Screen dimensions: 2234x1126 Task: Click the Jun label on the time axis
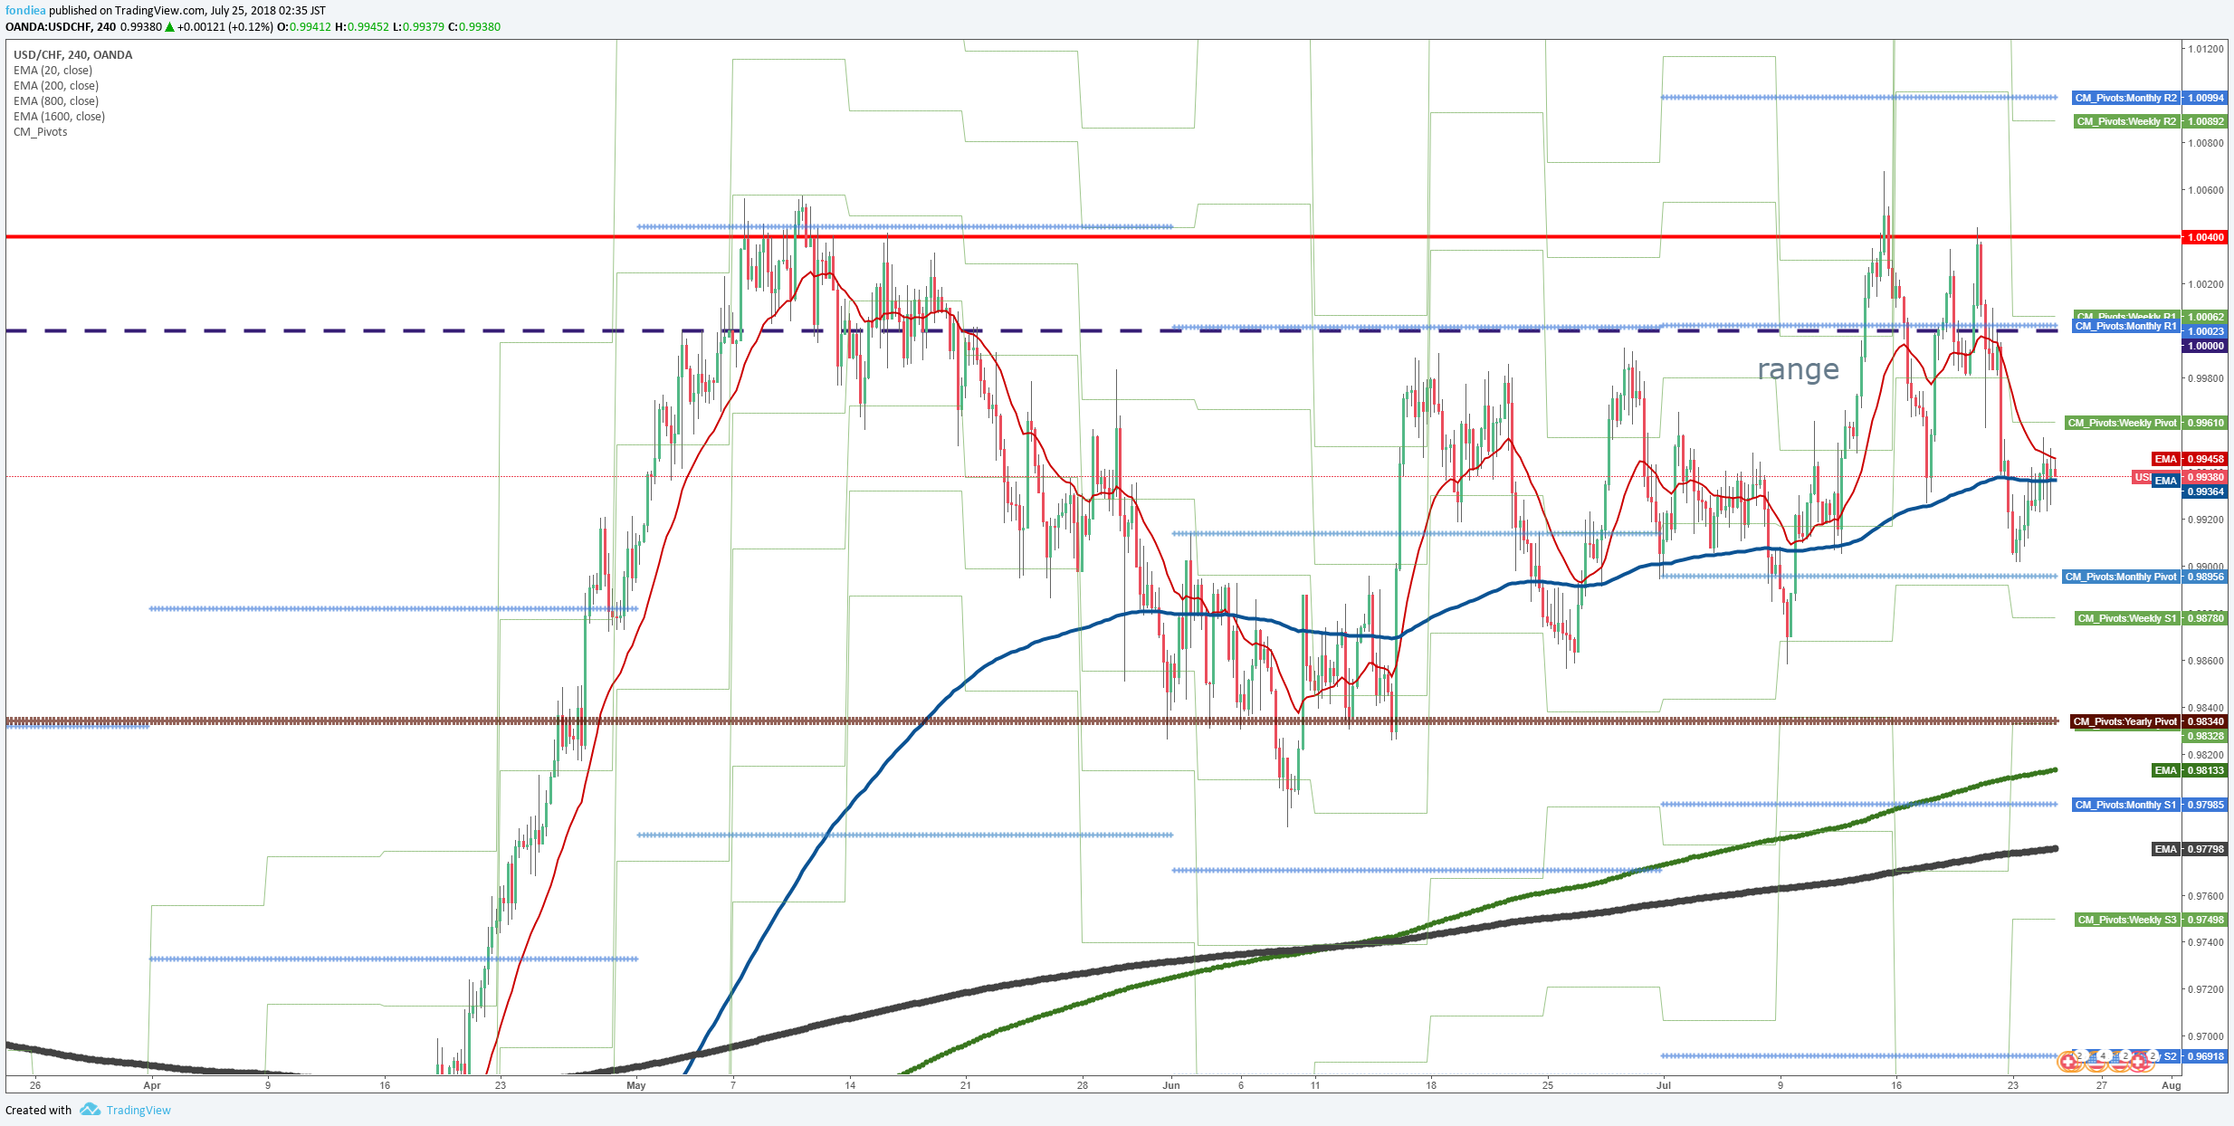point(1171,1085)
